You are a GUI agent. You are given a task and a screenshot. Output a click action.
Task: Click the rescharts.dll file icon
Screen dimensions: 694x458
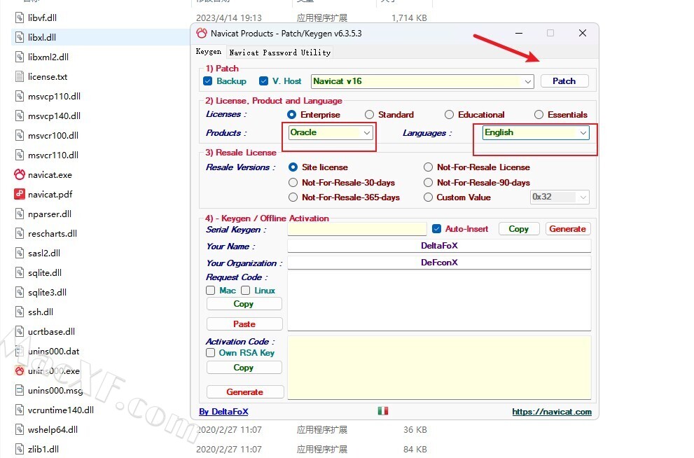(20, 233)
